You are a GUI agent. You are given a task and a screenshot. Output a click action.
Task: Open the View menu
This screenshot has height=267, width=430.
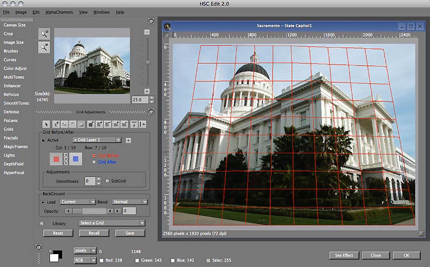83,12
